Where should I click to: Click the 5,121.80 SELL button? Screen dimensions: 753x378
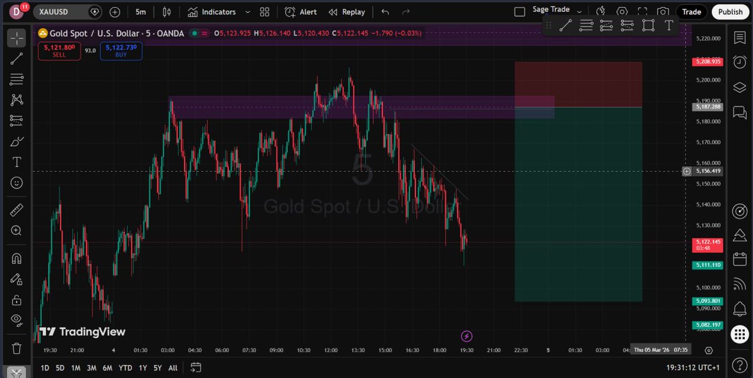tap(60, 51)
